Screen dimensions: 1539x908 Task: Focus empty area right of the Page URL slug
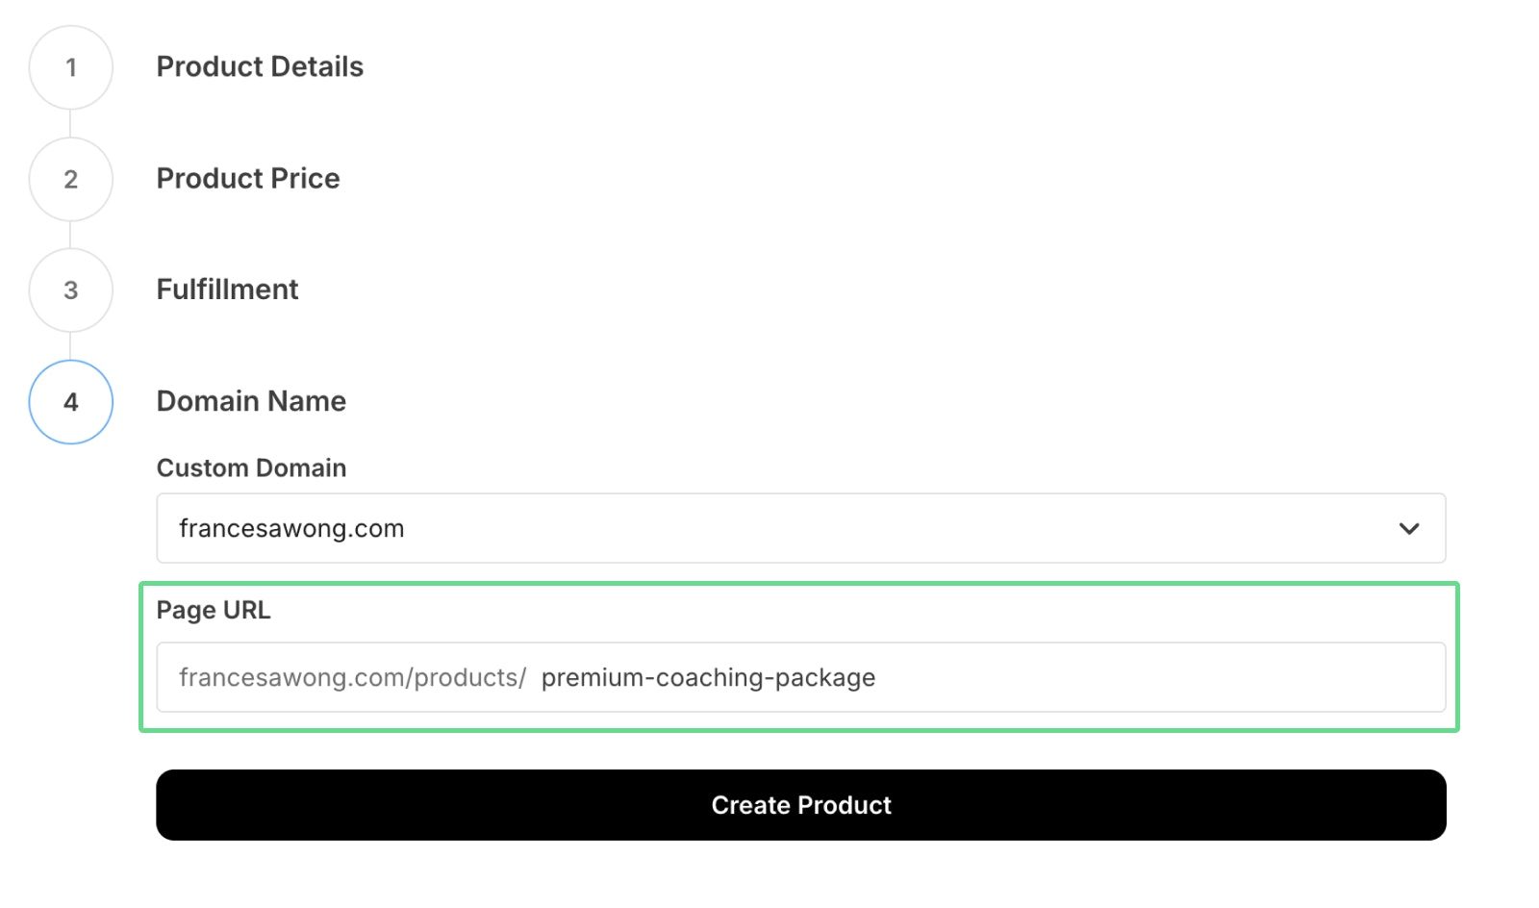pyautogui.click(x=1154, y=677)
